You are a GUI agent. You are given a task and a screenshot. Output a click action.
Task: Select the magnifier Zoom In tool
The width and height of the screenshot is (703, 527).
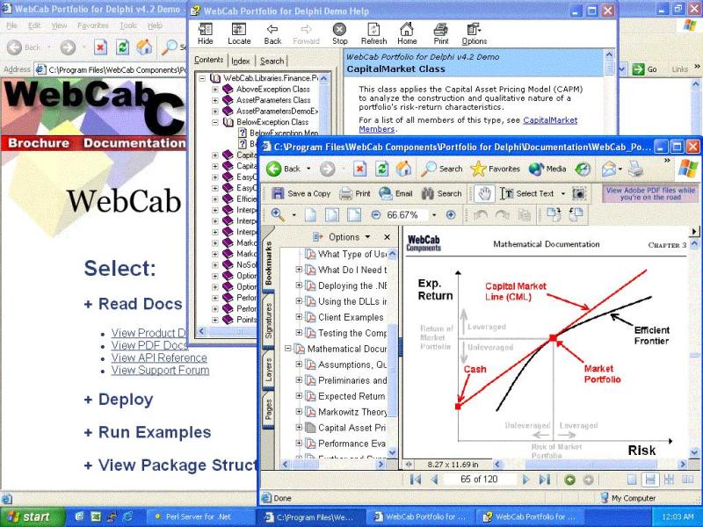tap(278, 215)
